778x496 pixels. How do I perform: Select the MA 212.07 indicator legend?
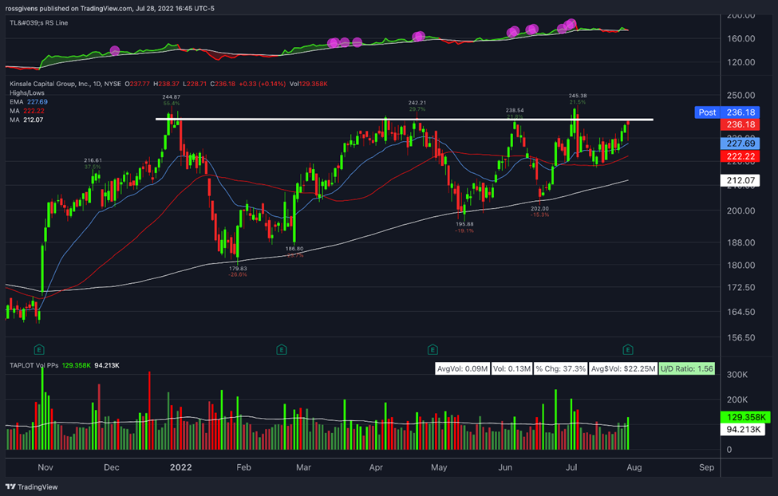point(26,120)
